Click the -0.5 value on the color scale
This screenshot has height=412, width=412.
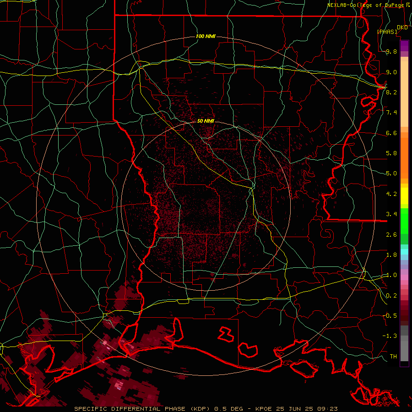(x=390, y=315)
